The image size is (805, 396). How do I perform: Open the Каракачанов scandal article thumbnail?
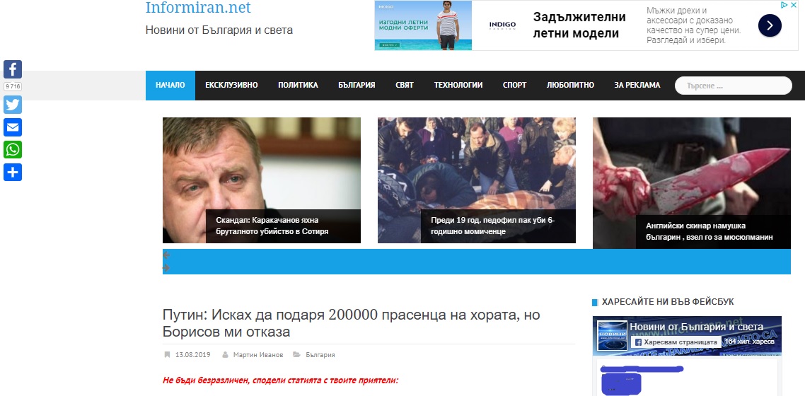[262, 180]
